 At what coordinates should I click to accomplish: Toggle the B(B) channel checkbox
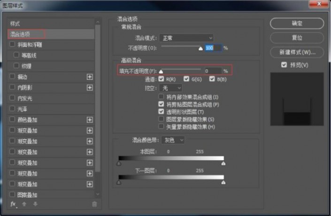[x=212, y=79]
